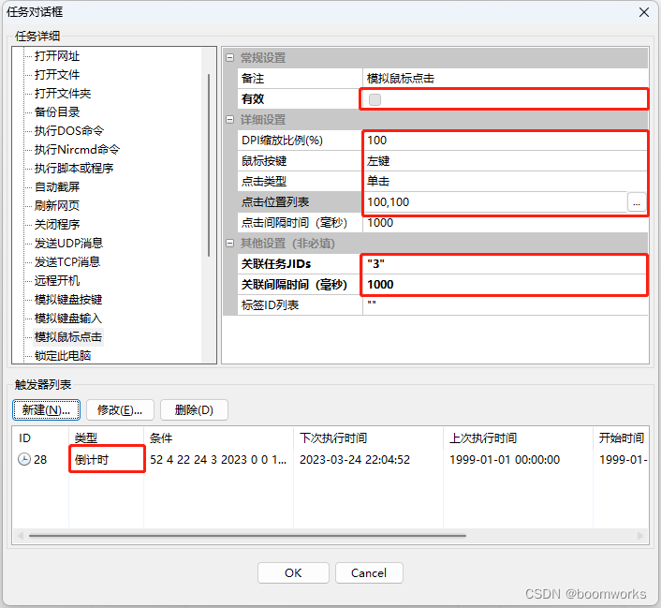Select 锁定此电脑 in the task tree
The width and height of the screenshot is (661, 608).
(x=63, y=355)
